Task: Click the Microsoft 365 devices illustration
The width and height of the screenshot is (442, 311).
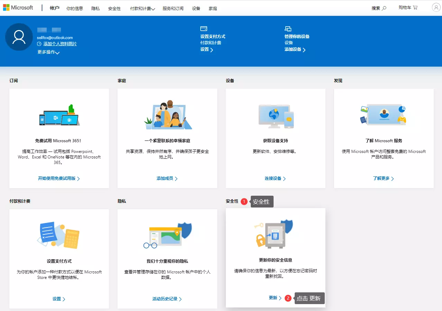Action: pyautogui.click(x=59, y=115)
